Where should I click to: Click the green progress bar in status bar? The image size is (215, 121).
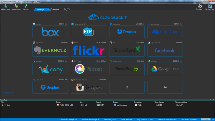pyautogui.click(x=206, y=120)
